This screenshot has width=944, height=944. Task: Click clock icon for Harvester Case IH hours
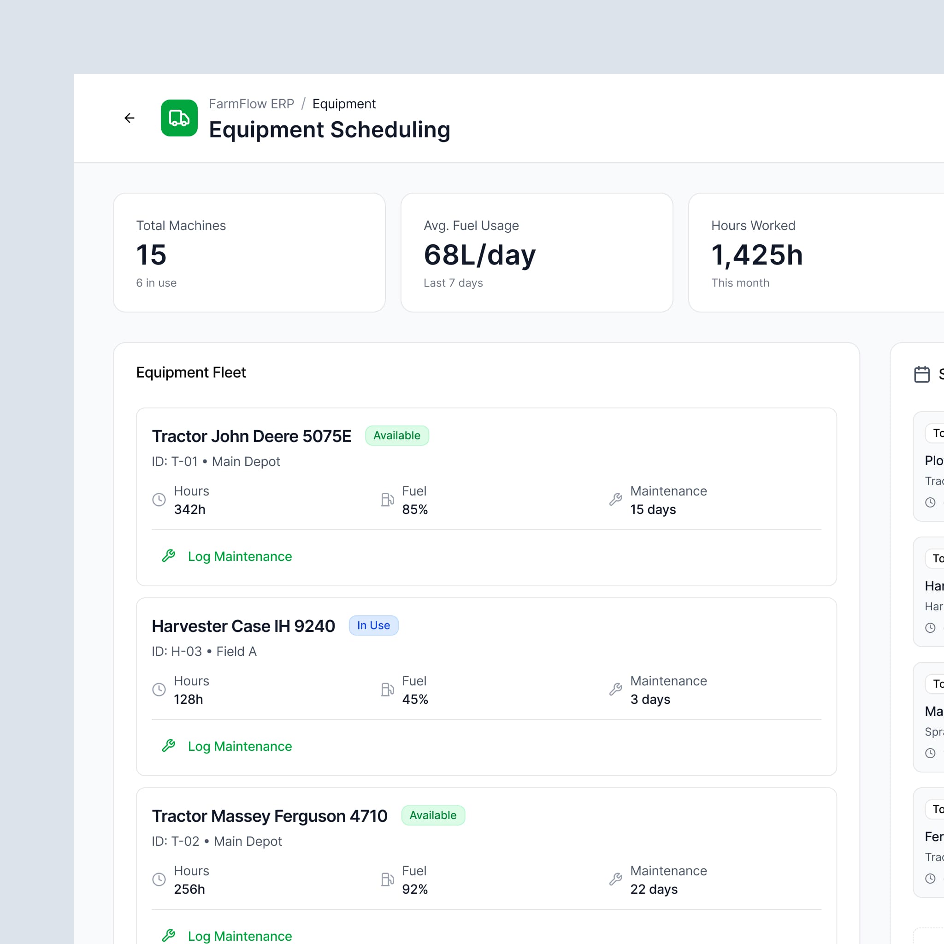tap(159, 690)
